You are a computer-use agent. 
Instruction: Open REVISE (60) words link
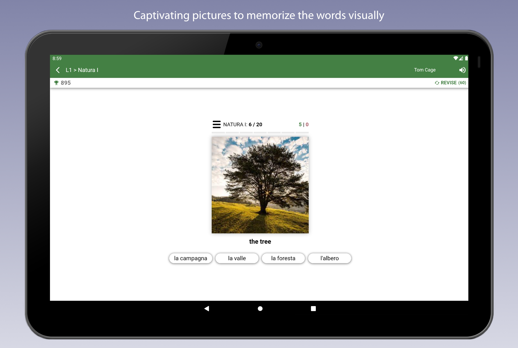[x=453, y=83]
